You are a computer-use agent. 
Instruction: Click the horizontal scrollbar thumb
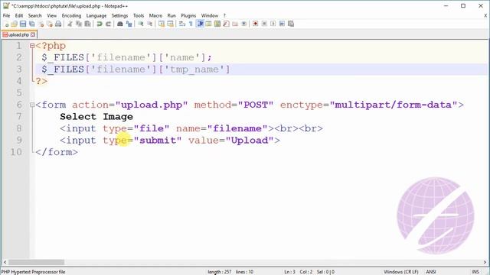pos(36,262)
